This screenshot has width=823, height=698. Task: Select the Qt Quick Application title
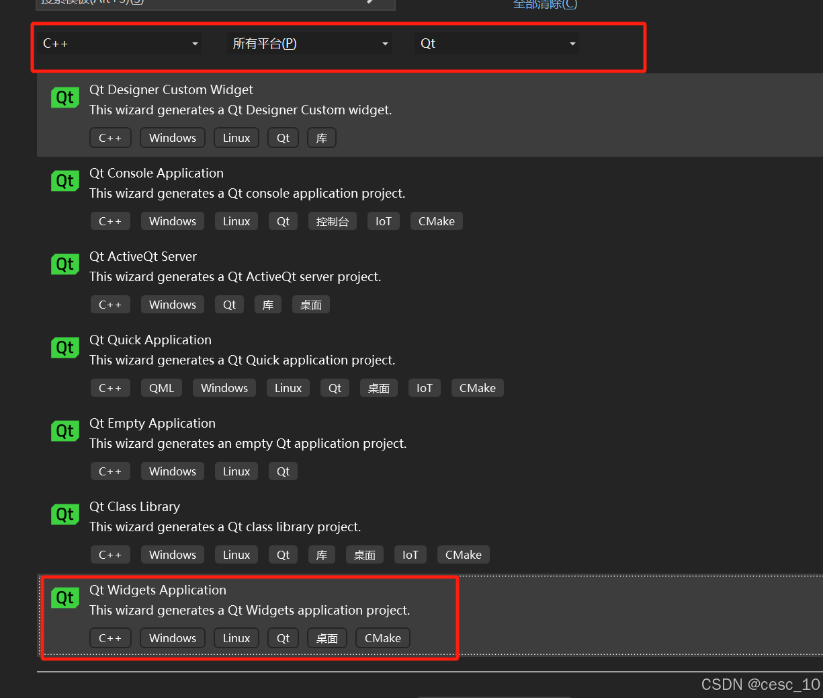[x=150, y=340]
